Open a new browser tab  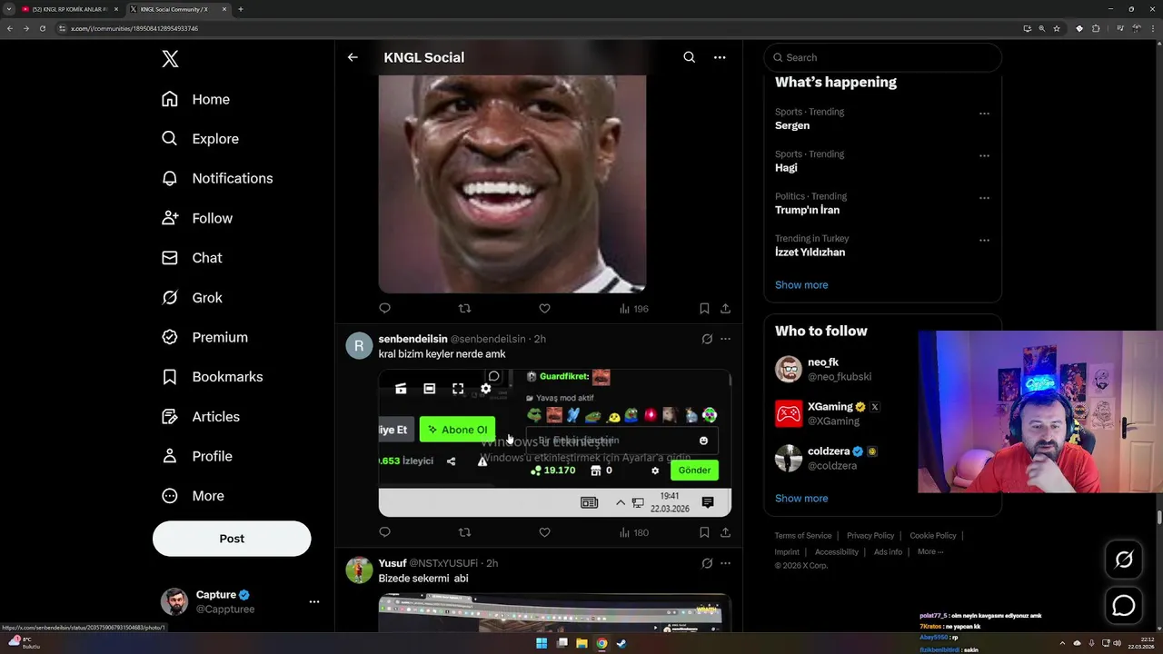click(x=240, y=9)
